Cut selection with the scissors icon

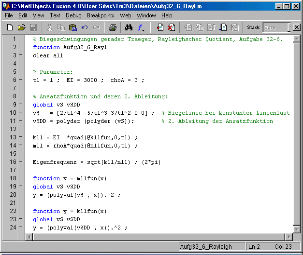pos(50,27)
